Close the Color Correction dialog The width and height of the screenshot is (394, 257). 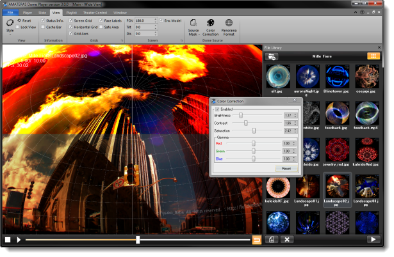click(x=295, y=100)
